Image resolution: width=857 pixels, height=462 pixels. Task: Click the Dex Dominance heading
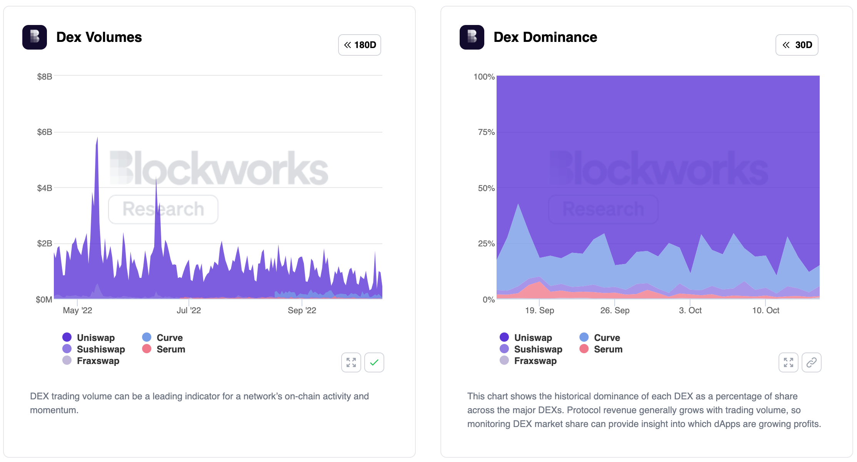545,37
